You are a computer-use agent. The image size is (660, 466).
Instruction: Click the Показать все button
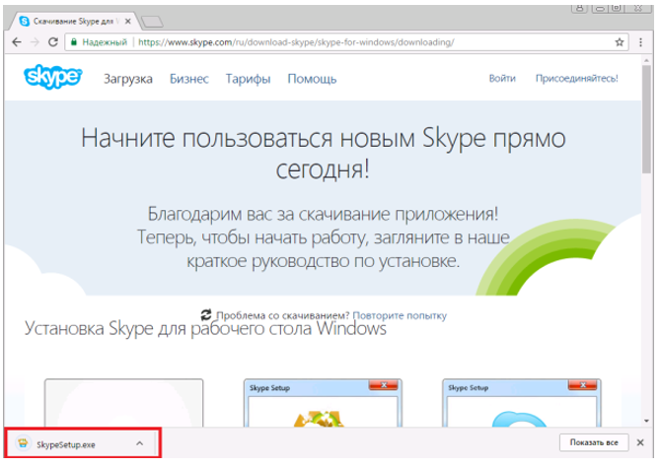click(594, 442)
